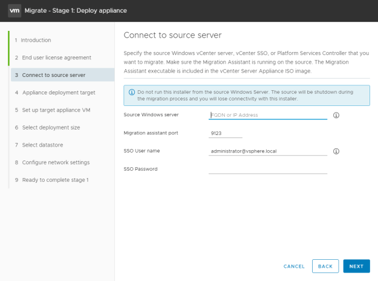378x281 pixels.
Task: Click the SSO Password field
Action: click(x=268, y=169)
